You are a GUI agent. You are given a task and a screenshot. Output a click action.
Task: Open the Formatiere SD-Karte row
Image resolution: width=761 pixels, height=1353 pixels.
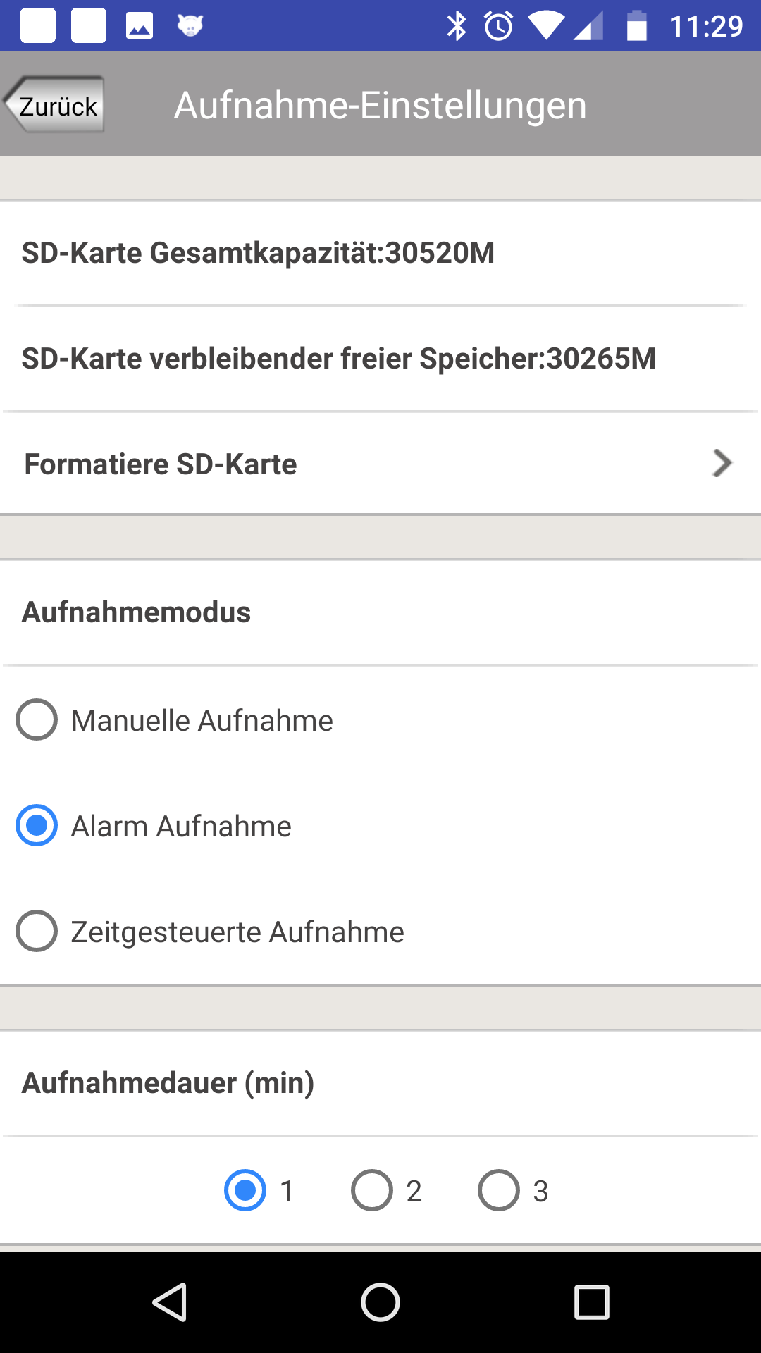pos(380,464)
